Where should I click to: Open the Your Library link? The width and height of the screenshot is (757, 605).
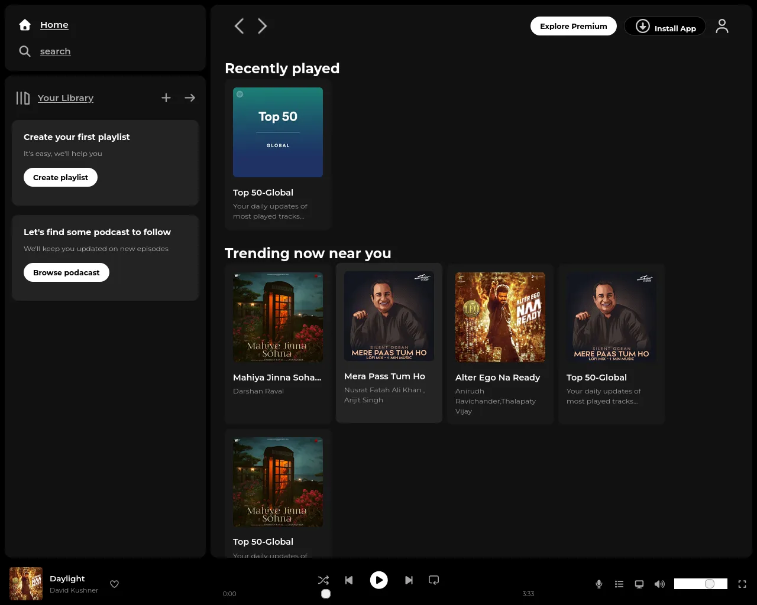(66, 98)
